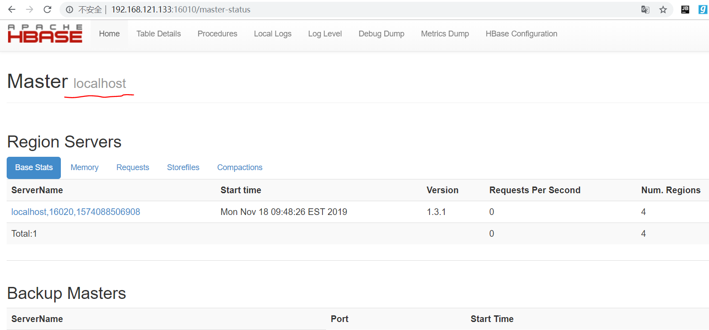Click the Apache HBase logo

(x=45, y=34)
